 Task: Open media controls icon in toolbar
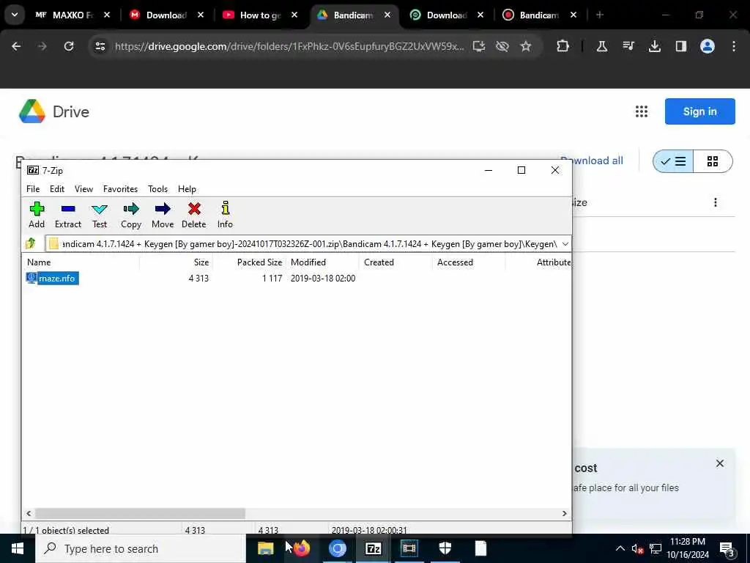628,46
